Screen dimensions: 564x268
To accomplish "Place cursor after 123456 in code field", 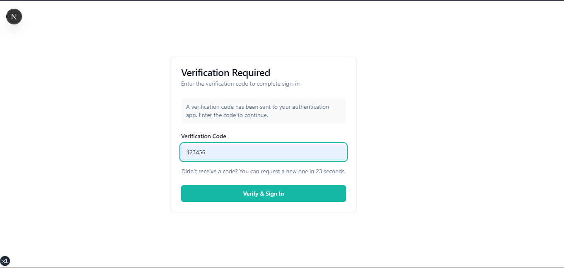I will point(206,152).
